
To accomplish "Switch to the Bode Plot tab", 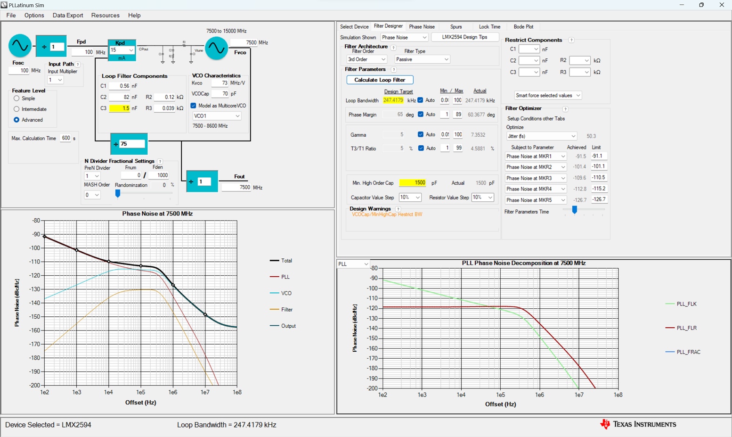I will [523, 27].
